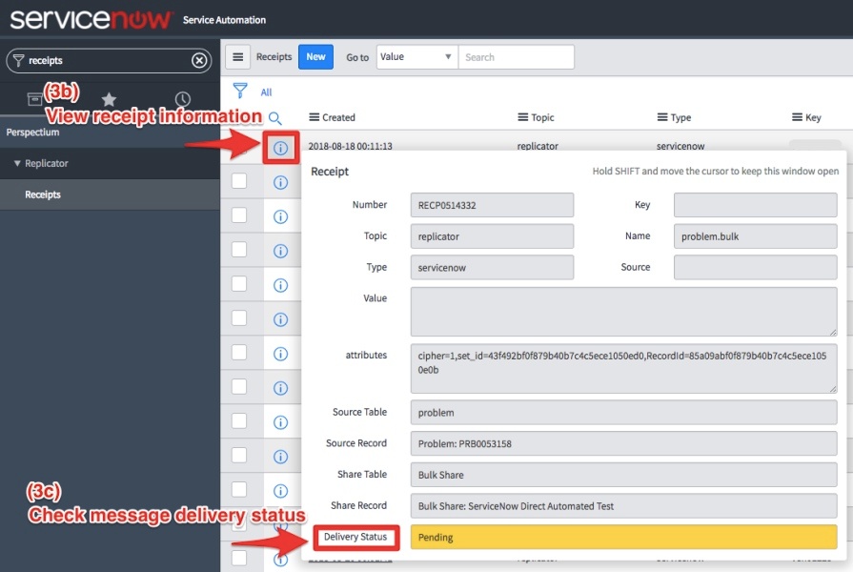Open the Created column options icon
The height and width of the screenshot is (572, 853).
(314, 117)
